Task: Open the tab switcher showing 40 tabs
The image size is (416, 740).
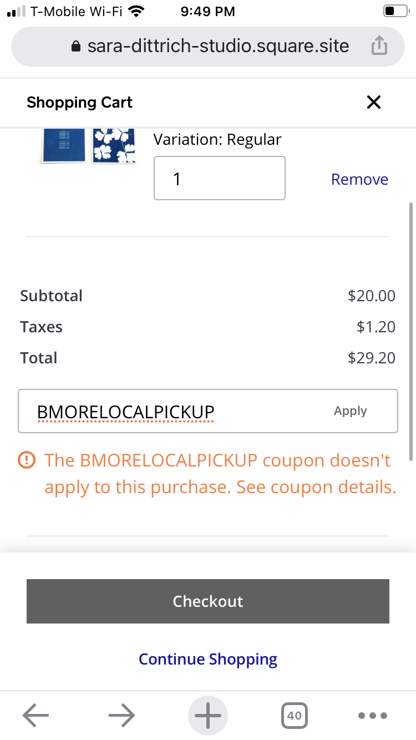Action: click(x=294, y=716)
